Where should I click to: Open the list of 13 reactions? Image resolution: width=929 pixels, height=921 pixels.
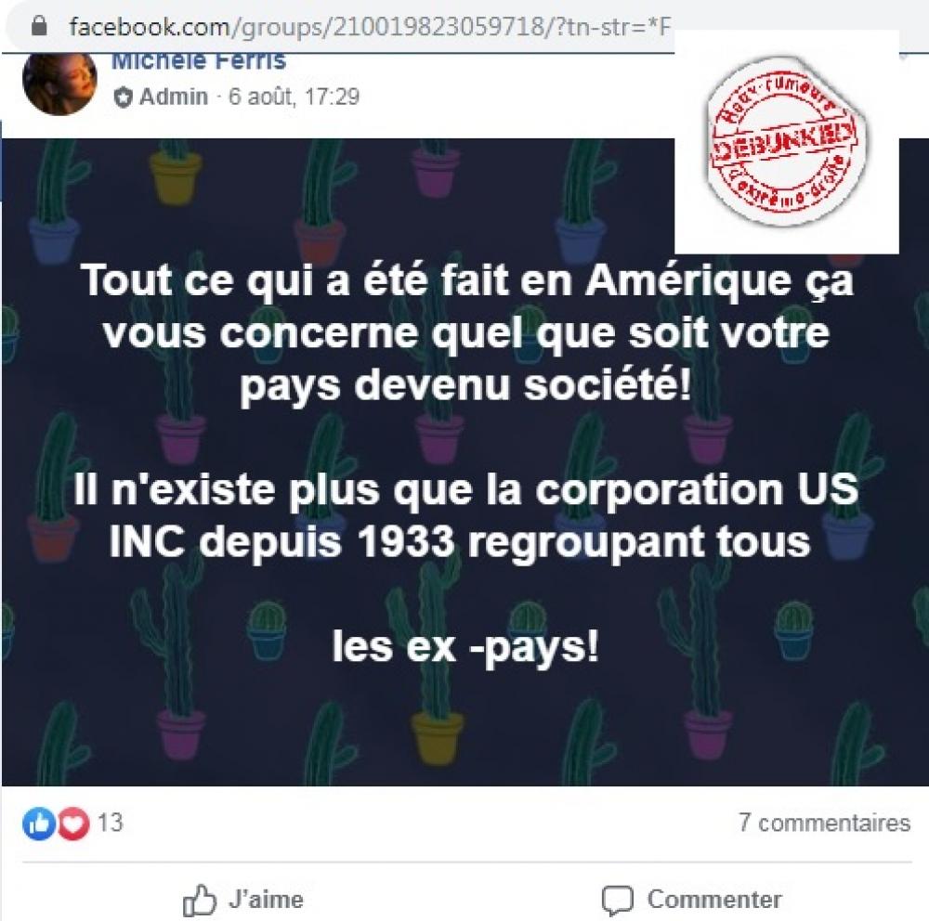(110, 823)
